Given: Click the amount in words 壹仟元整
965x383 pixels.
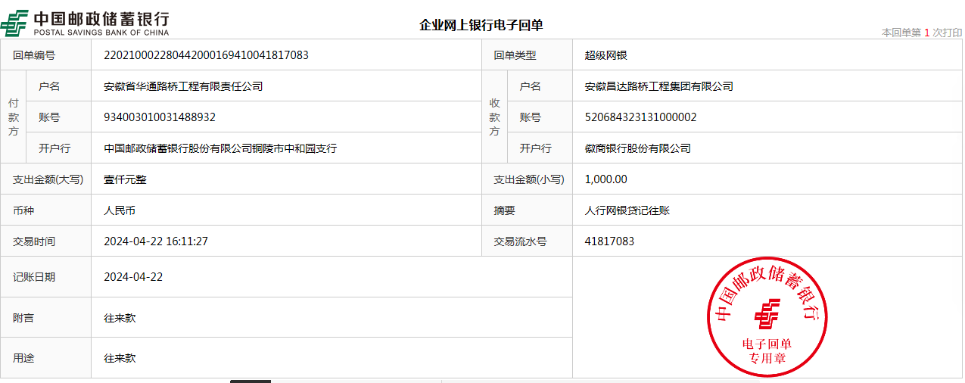Looking at the screenshot, I should tap(125, 179).
